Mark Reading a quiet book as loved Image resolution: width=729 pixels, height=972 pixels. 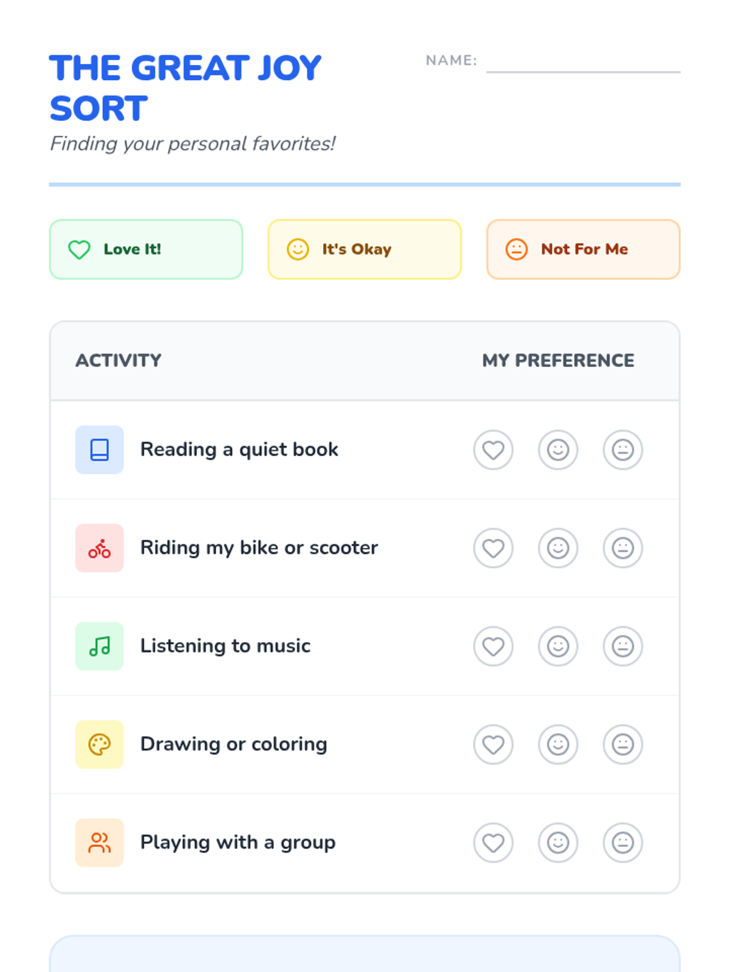point(493,450)
